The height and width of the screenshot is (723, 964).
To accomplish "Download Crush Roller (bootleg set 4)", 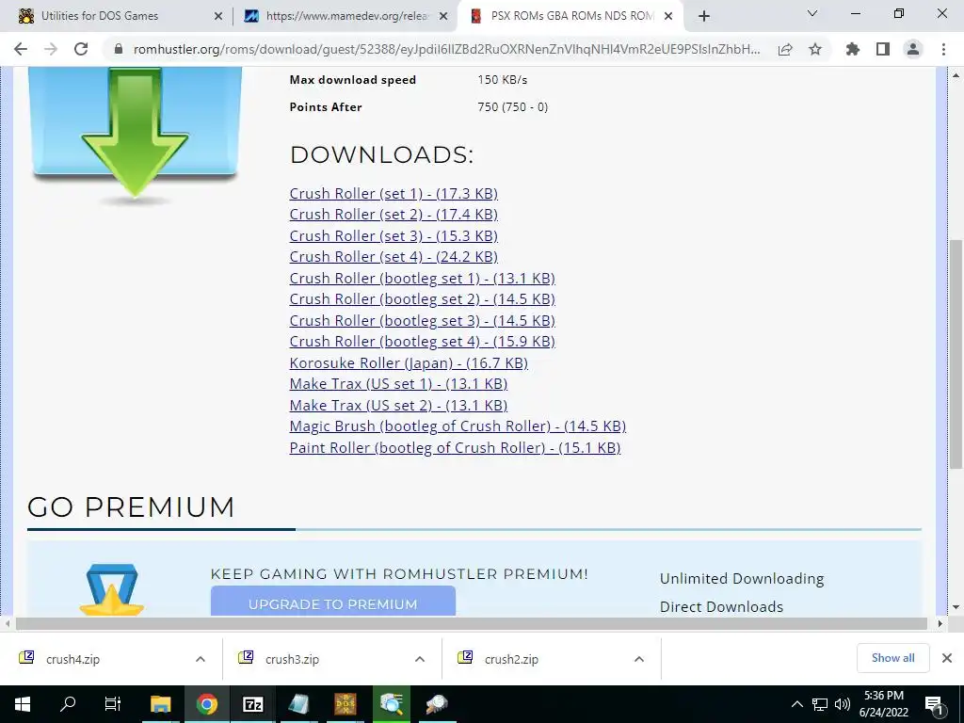I will coord(423,341).
